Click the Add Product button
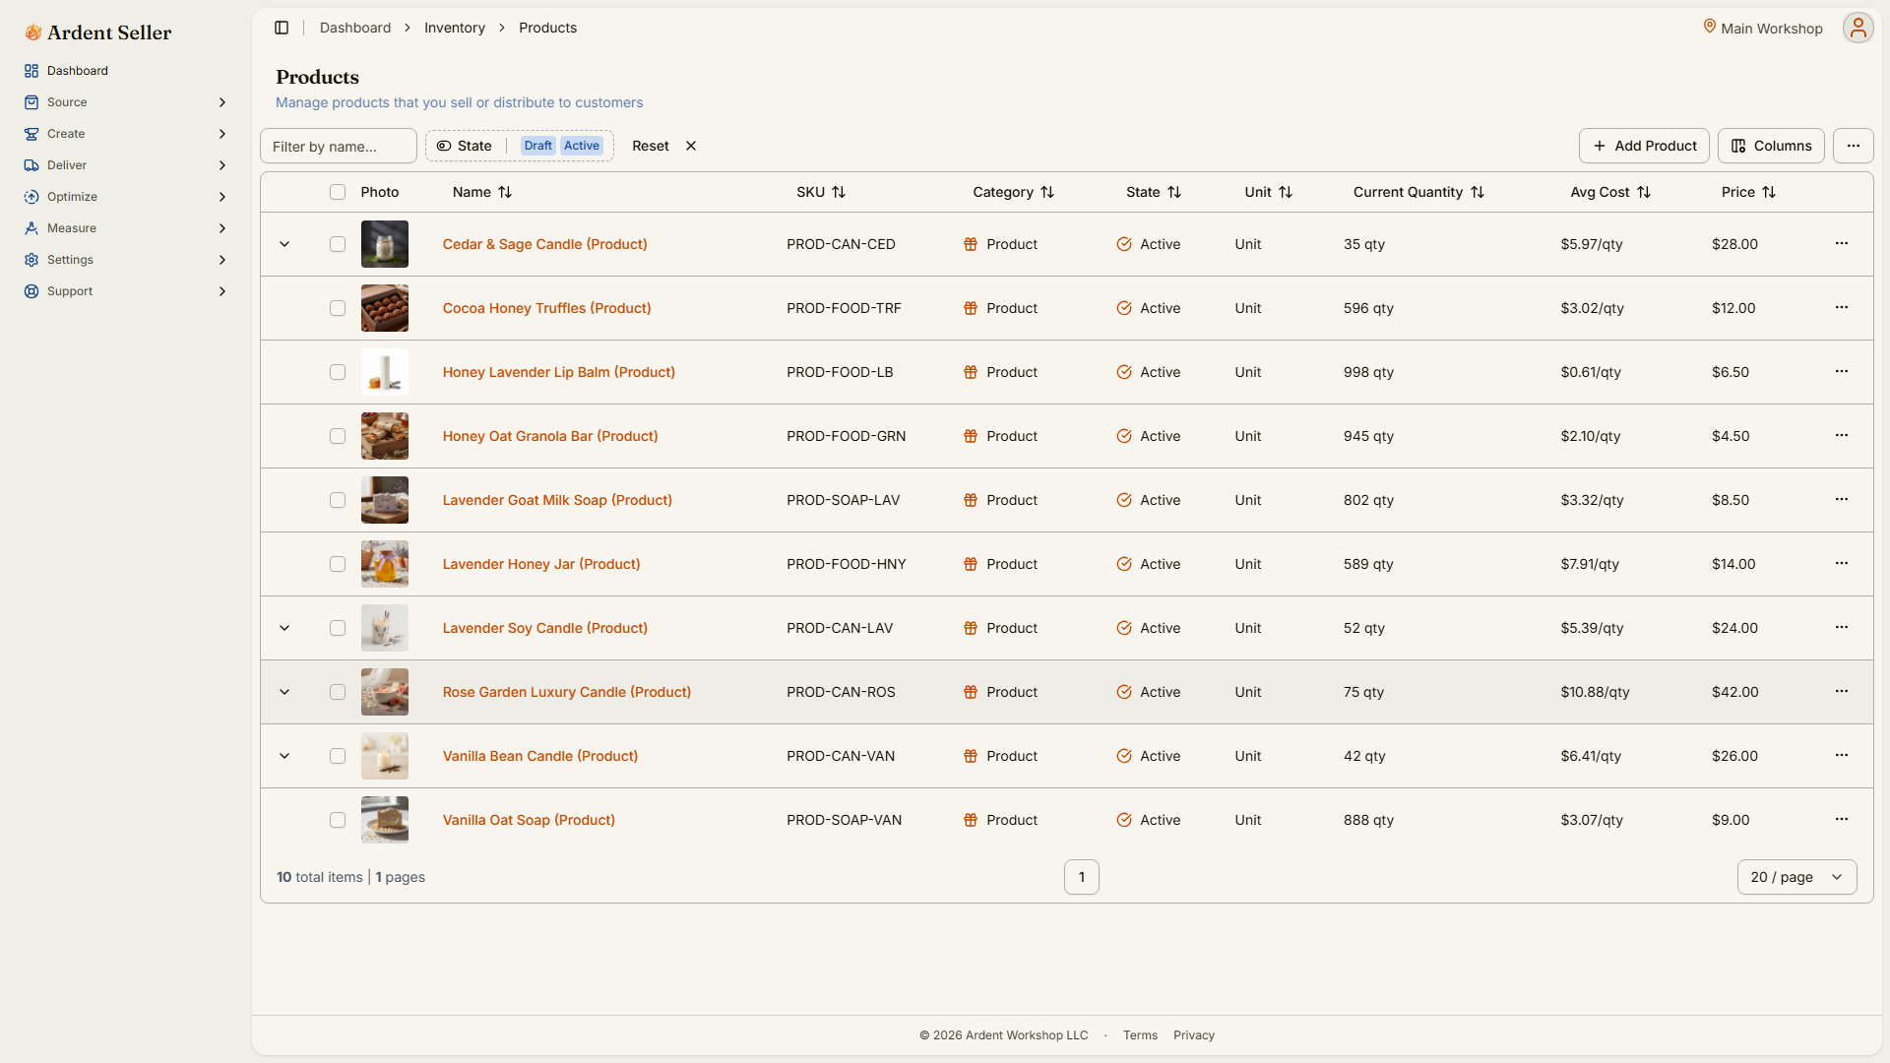This screenshot has width=1890, height=1063. pyautogui.click(x=1644, y=146)
